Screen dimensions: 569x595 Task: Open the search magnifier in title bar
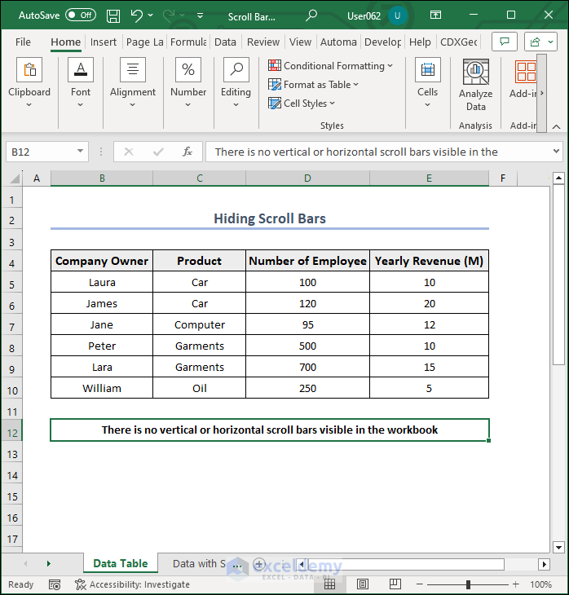coord(311,15)
